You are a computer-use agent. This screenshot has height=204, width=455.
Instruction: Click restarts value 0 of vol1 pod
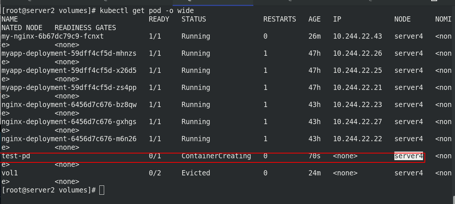point(265,173)
